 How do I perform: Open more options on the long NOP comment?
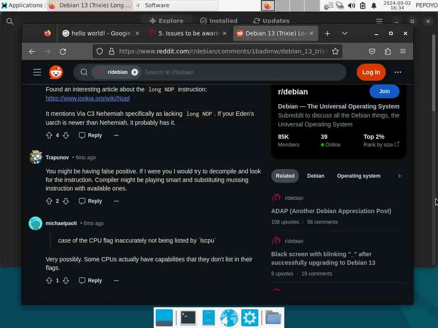116,135
